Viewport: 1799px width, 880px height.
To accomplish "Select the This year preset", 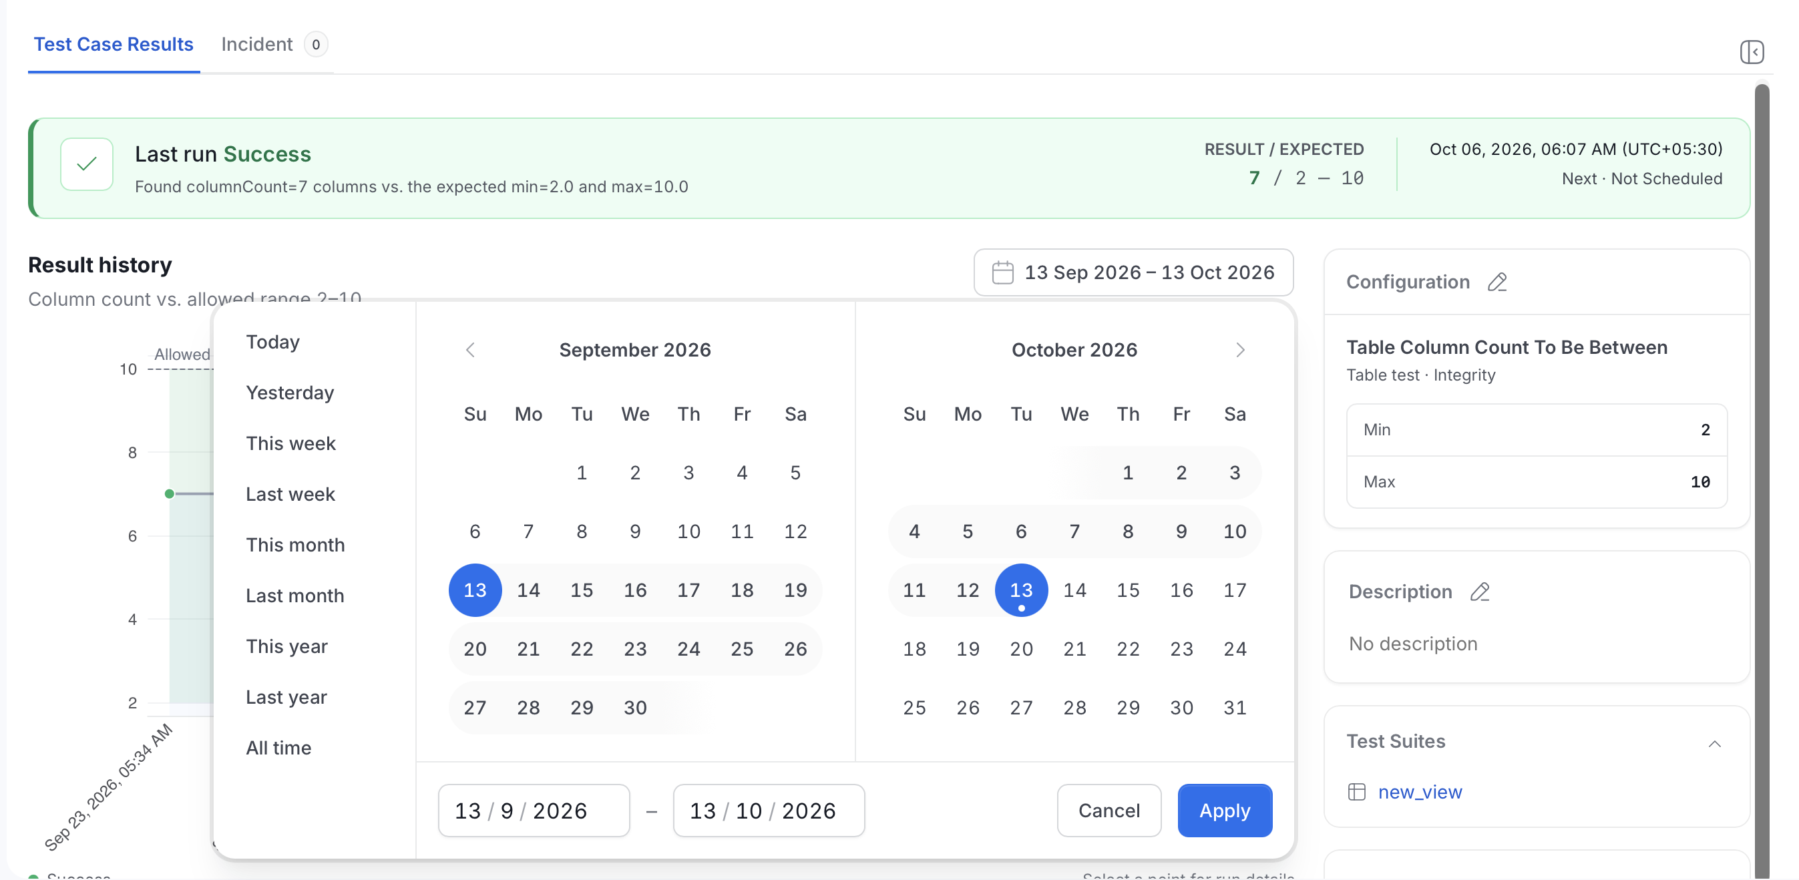I will coord(286,646).
